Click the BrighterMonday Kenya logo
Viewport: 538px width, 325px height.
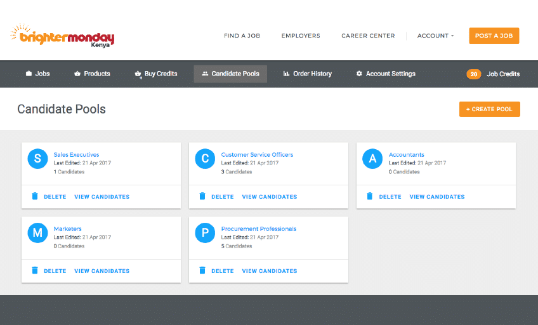tap(62, 36)
